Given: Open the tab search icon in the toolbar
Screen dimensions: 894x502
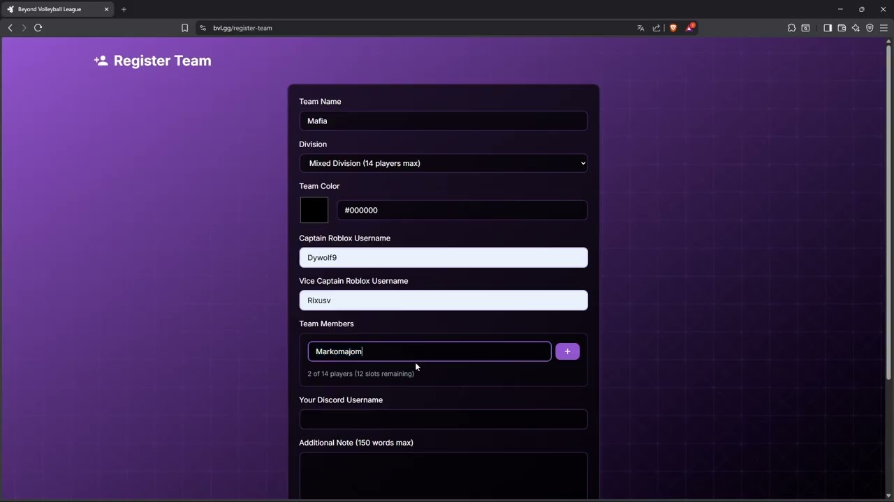Looking at the screenshot, I should click(x=805, y=28).
